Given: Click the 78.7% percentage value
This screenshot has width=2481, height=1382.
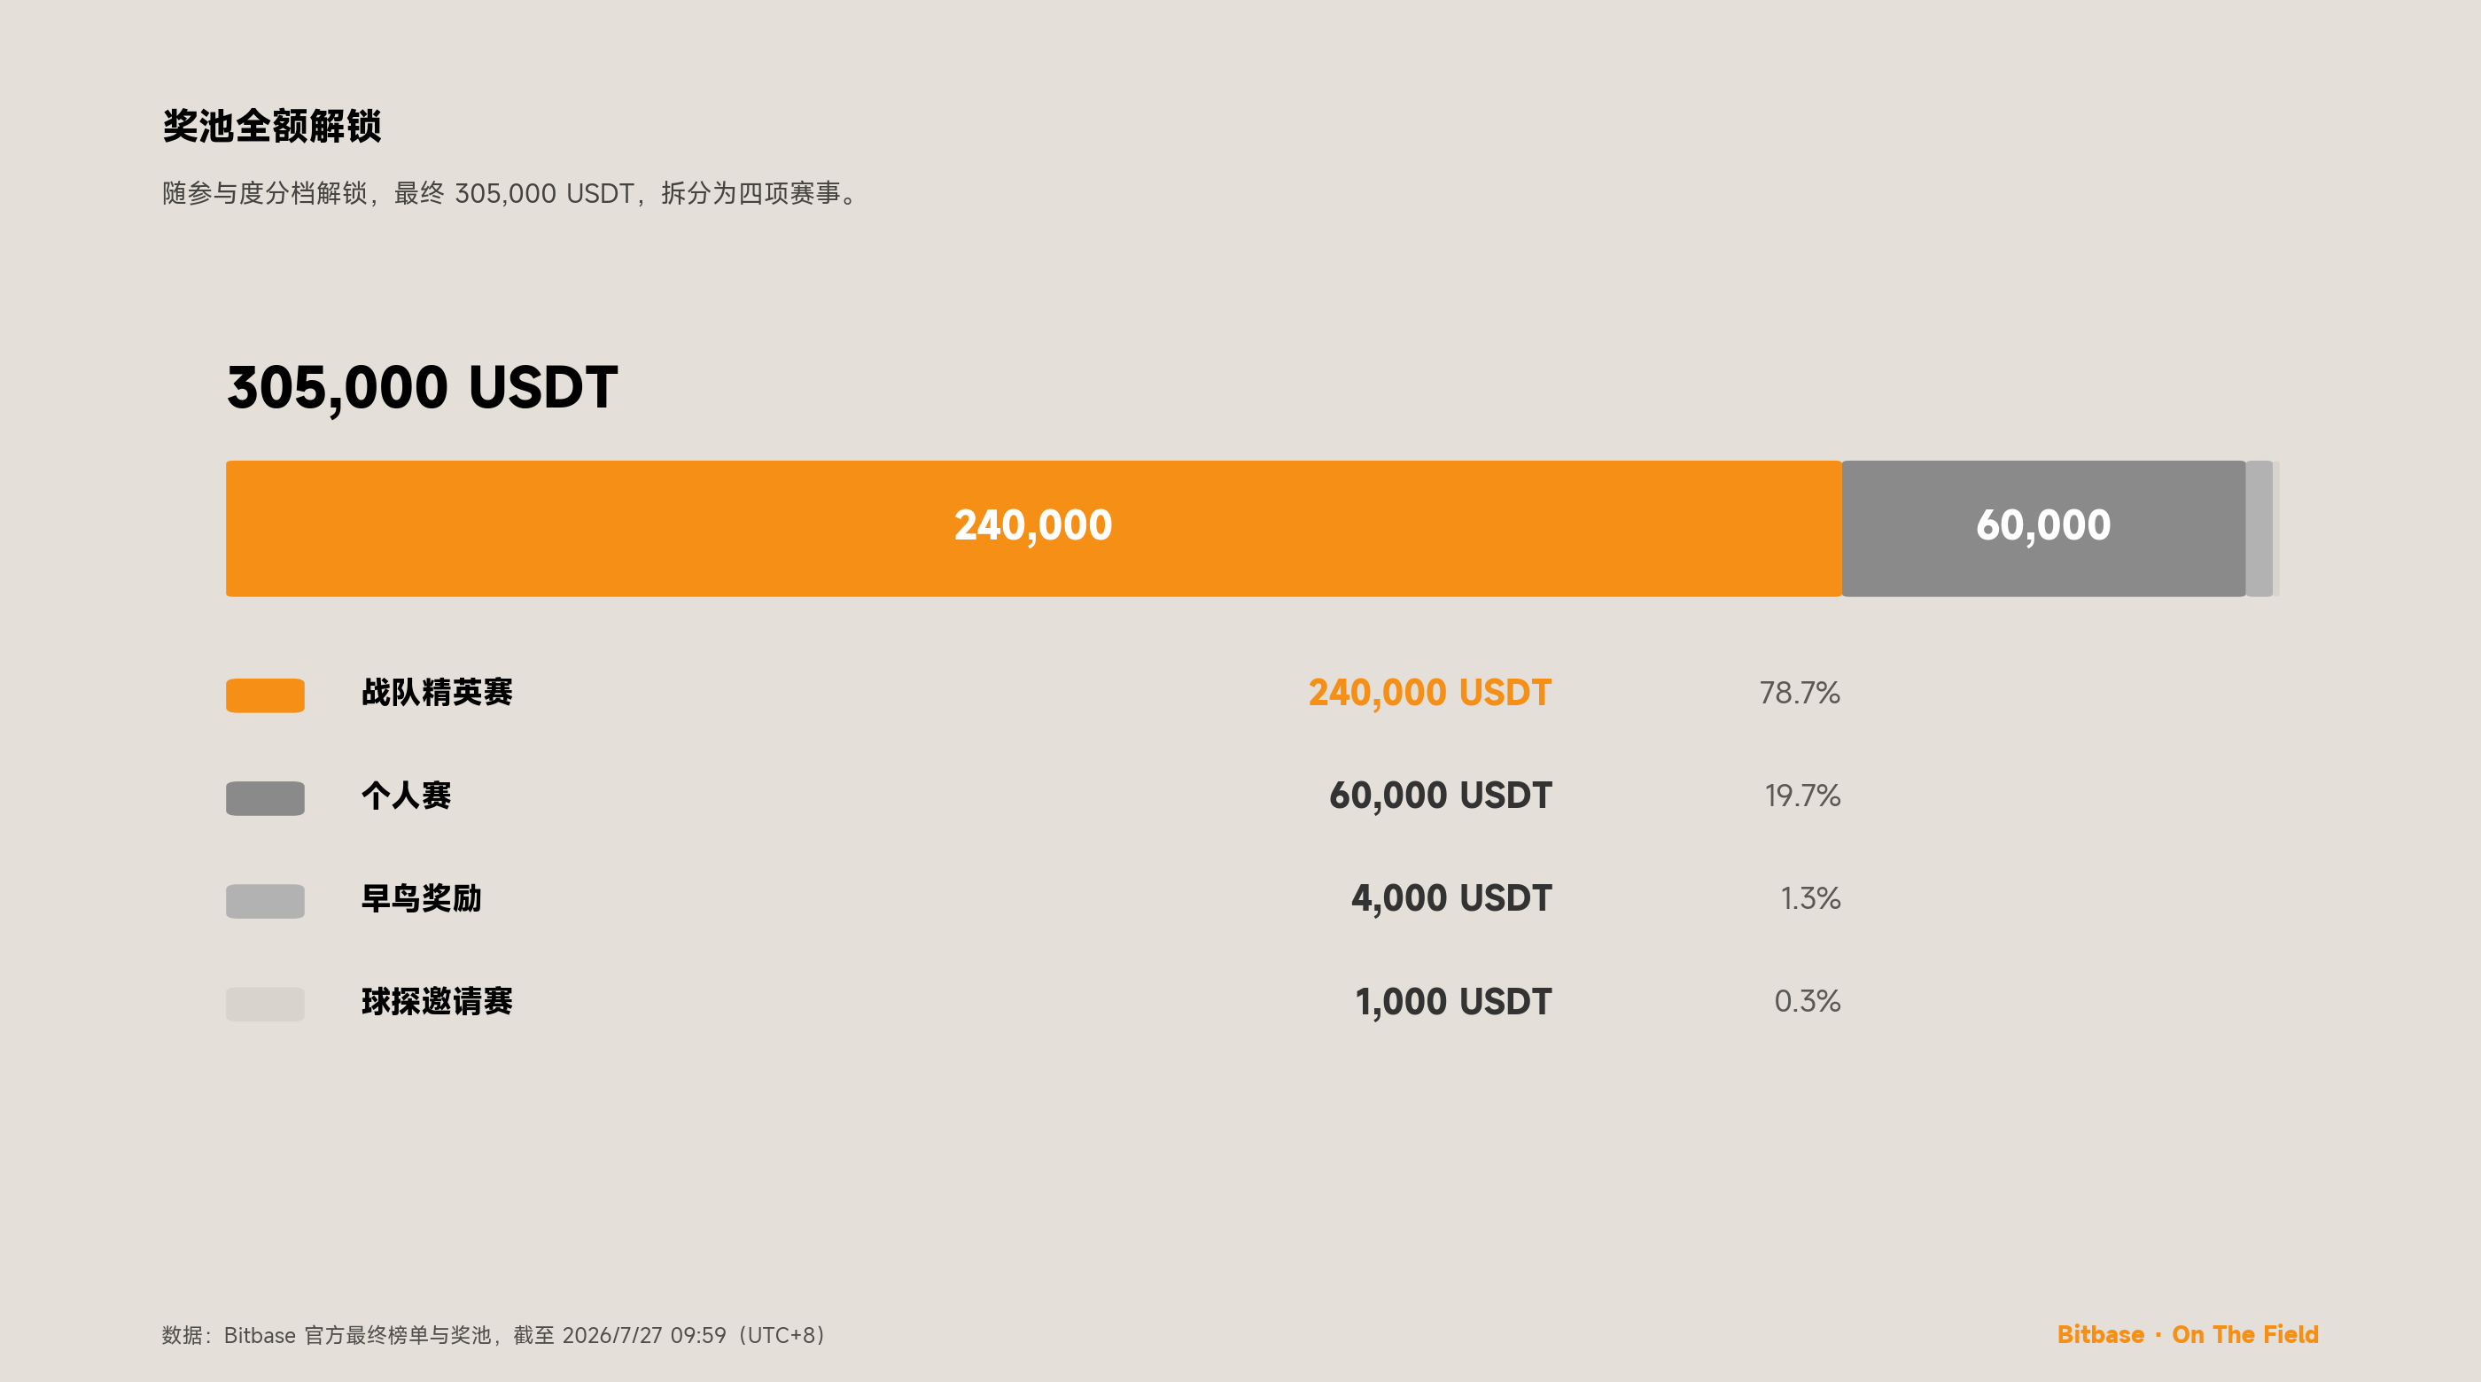Looking at the screenshot, I should click(x=1799, y=693).
